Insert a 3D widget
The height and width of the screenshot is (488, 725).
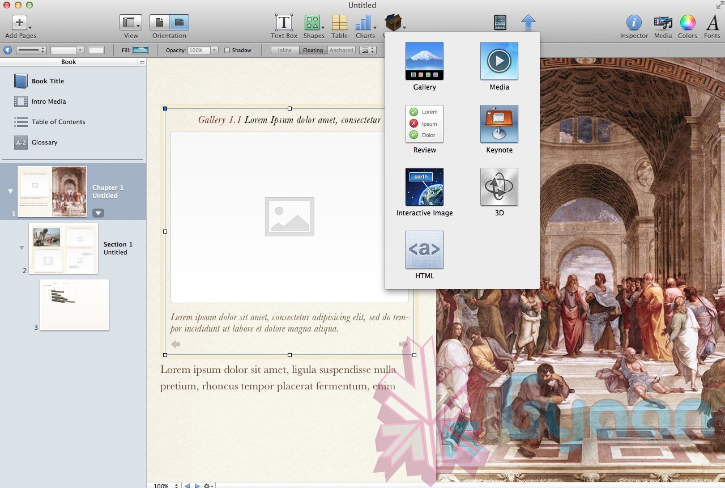click(x=499, y=187)
